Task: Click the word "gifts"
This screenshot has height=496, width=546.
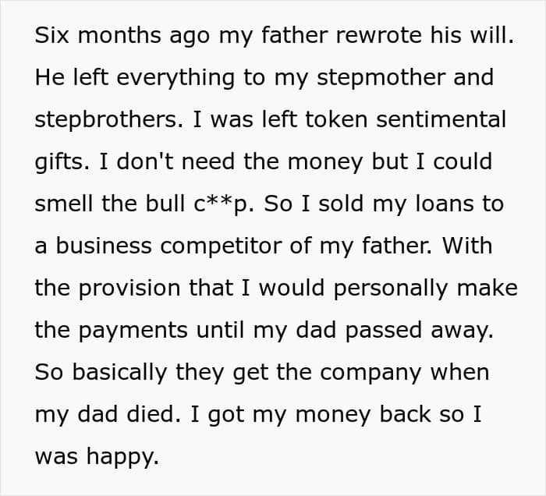Action: point(60,162)
